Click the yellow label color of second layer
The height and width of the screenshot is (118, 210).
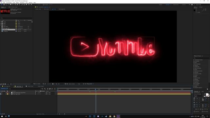8,94
